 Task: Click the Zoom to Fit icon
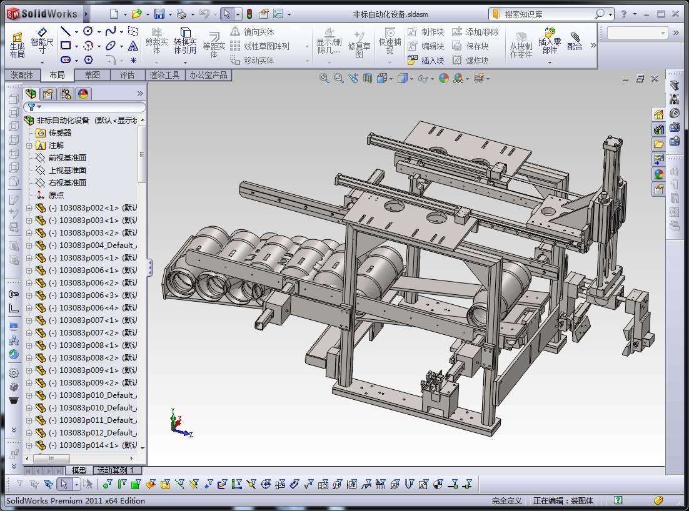(324, 78)
